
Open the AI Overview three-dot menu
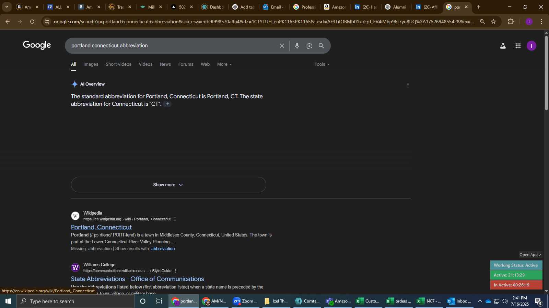pyautogui.click(x=408, y=85)
